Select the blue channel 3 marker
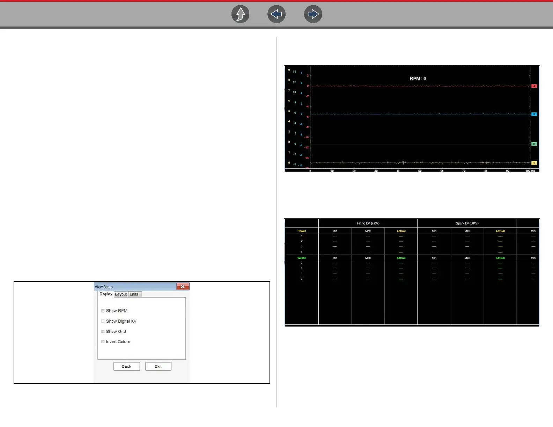This screenshot has width=553, height=427. (534, 114)
